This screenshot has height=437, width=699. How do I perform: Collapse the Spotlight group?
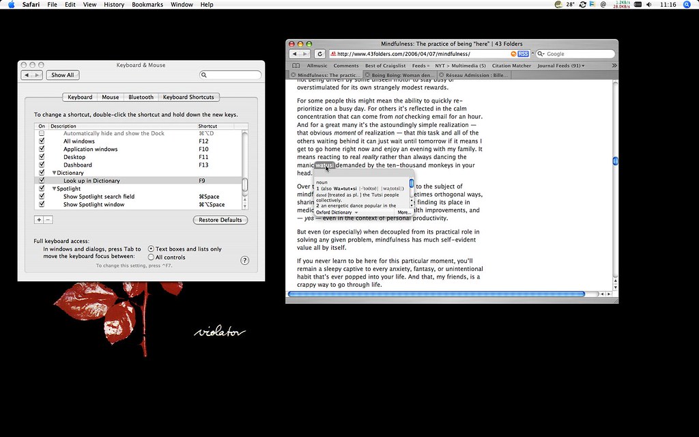click(55, 188)
